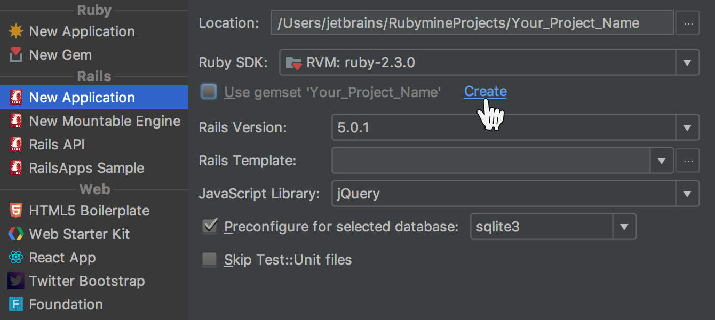The image size is (715, 320).
Task: Choose New Mountable Engine project type
Action: point(94,121)
